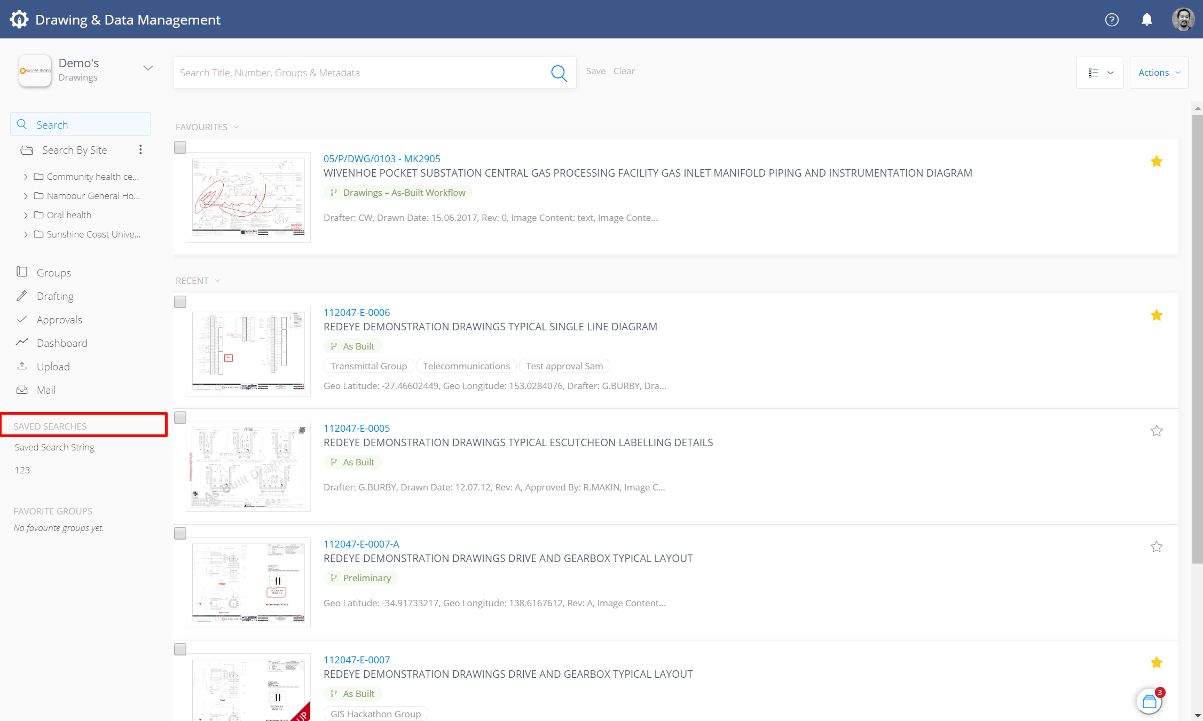Favourite star for drawing 112047-E-0007-A
Image resolution: width=1203 pixels, height=721 pixels.
tap(1157, 546)
